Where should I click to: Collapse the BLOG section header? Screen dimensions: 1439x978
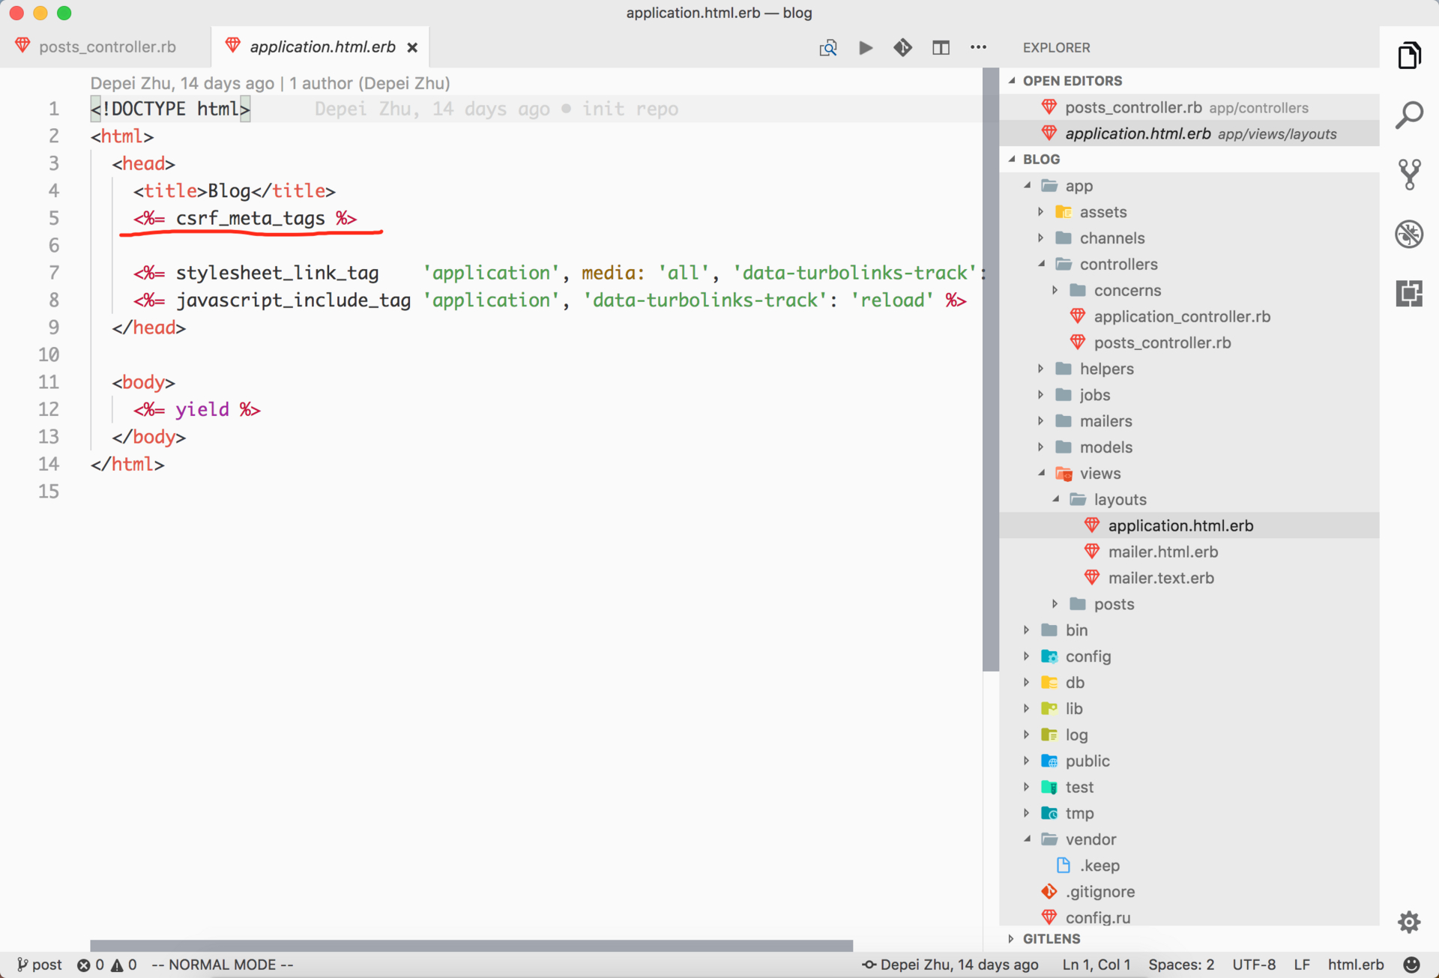[x=1189, y=159]
